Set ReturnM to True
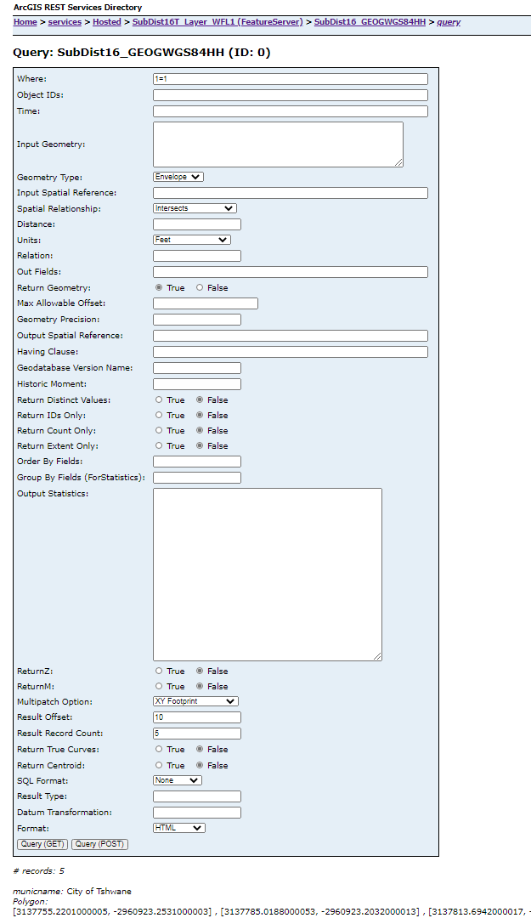This screenshot has width=531, height=918. point(159,686)
